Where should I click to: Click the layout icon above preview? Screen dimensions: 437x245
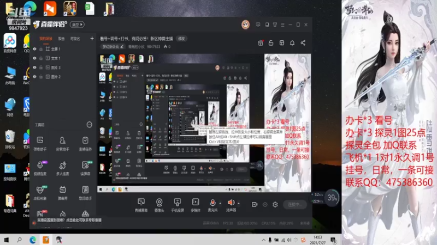click(x=282, y=43)
